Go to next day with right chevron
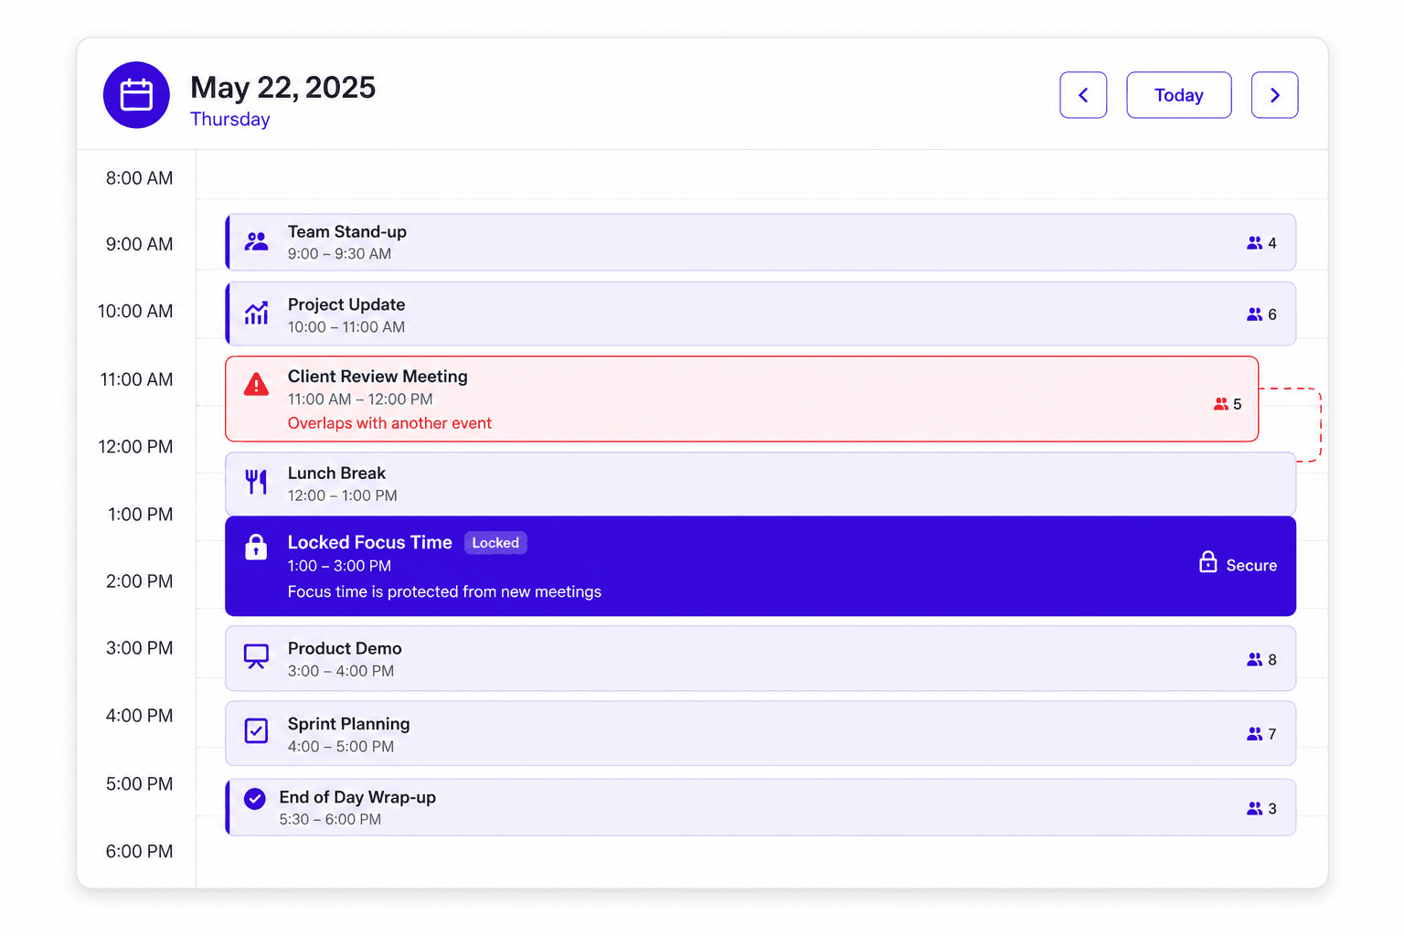Image resolution: width=1404 pixels, height=936 pixels. tap(1274, 95)
